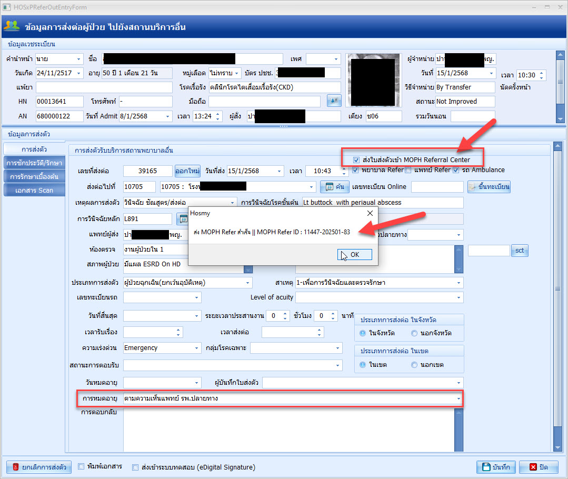Enable the พิมพ์เอกสาร print document checkbox
568x479 pixels.
[x=81, y=466]
